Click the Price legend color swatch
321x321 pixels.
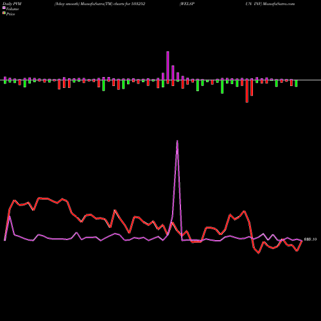pos(4,13)
